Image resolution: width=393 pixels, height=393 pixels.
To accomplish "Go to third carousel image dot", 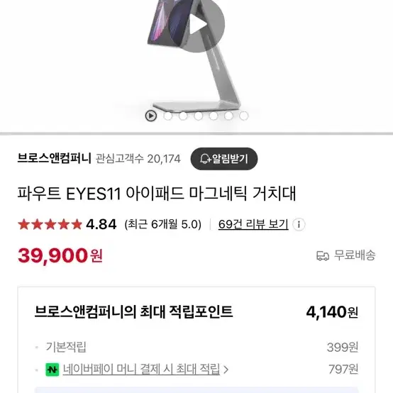I will 183,116.
